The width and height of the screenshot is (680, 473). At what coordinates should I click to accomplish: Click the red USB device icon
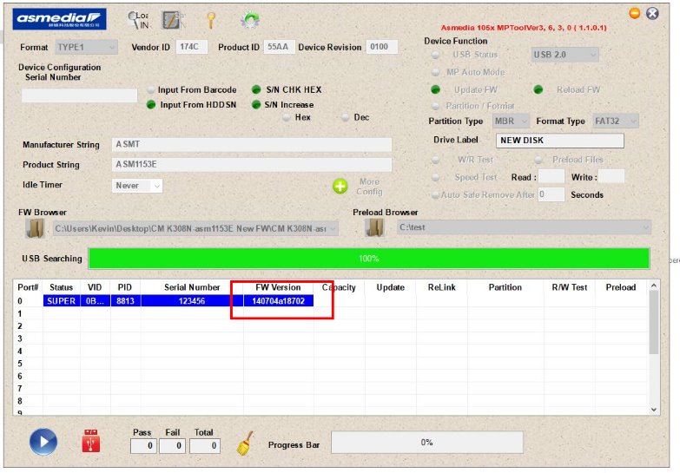point(91,441)
